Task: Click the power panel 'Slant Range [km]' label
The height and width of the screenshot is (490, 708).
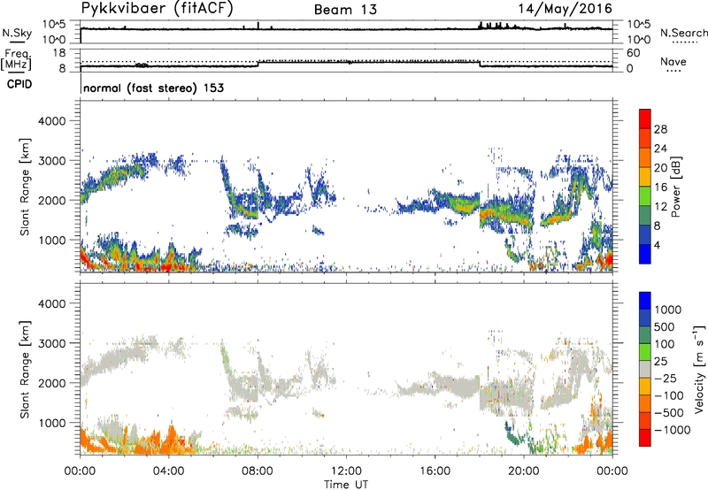Action: 25,187
